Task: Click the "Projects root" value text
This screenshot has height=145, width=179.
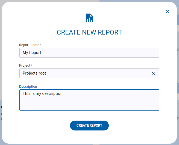Action: [34, 73]
